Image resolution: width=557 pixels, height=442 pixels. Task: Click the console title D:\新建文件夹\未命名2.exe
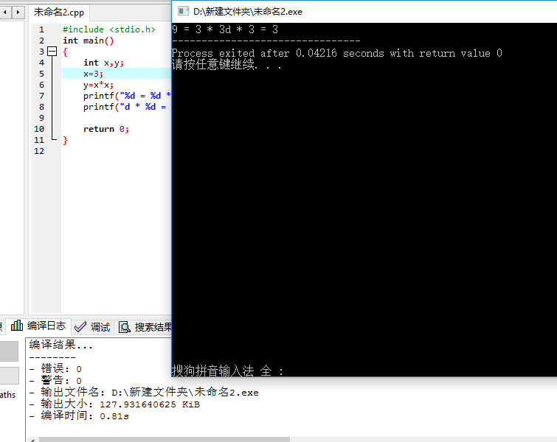pos(248,12)
